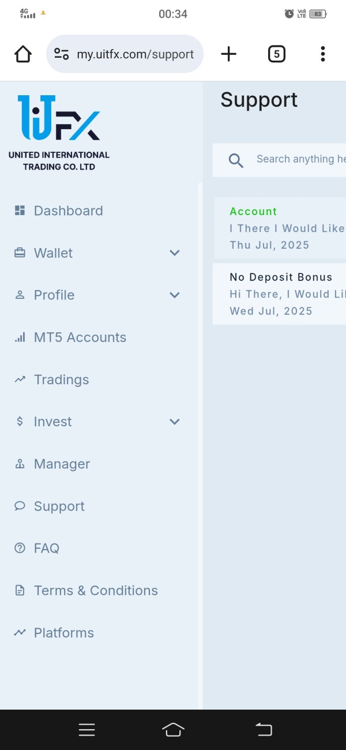
Task: Click the Support chat bubble icon
Action: 20,506
